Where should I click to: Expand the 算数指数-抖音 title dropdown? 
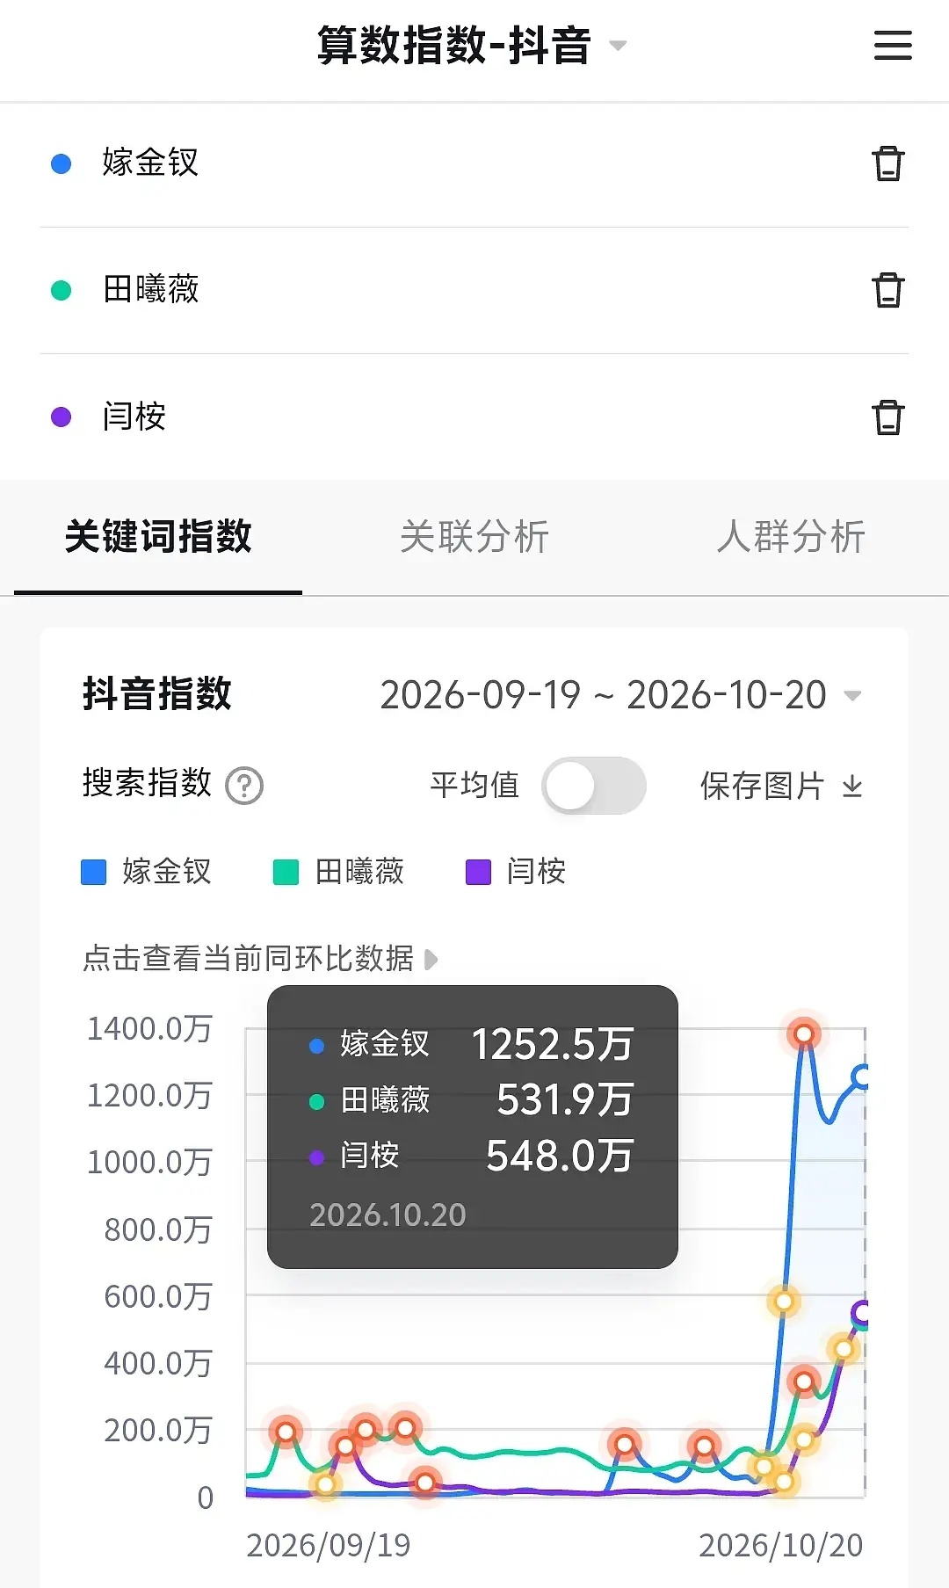click(618, 46)
